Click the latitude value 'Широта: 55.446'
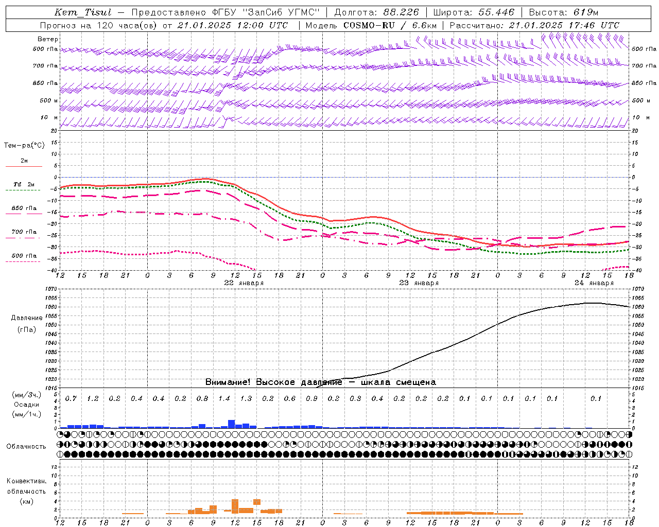 tap(474, 12)
